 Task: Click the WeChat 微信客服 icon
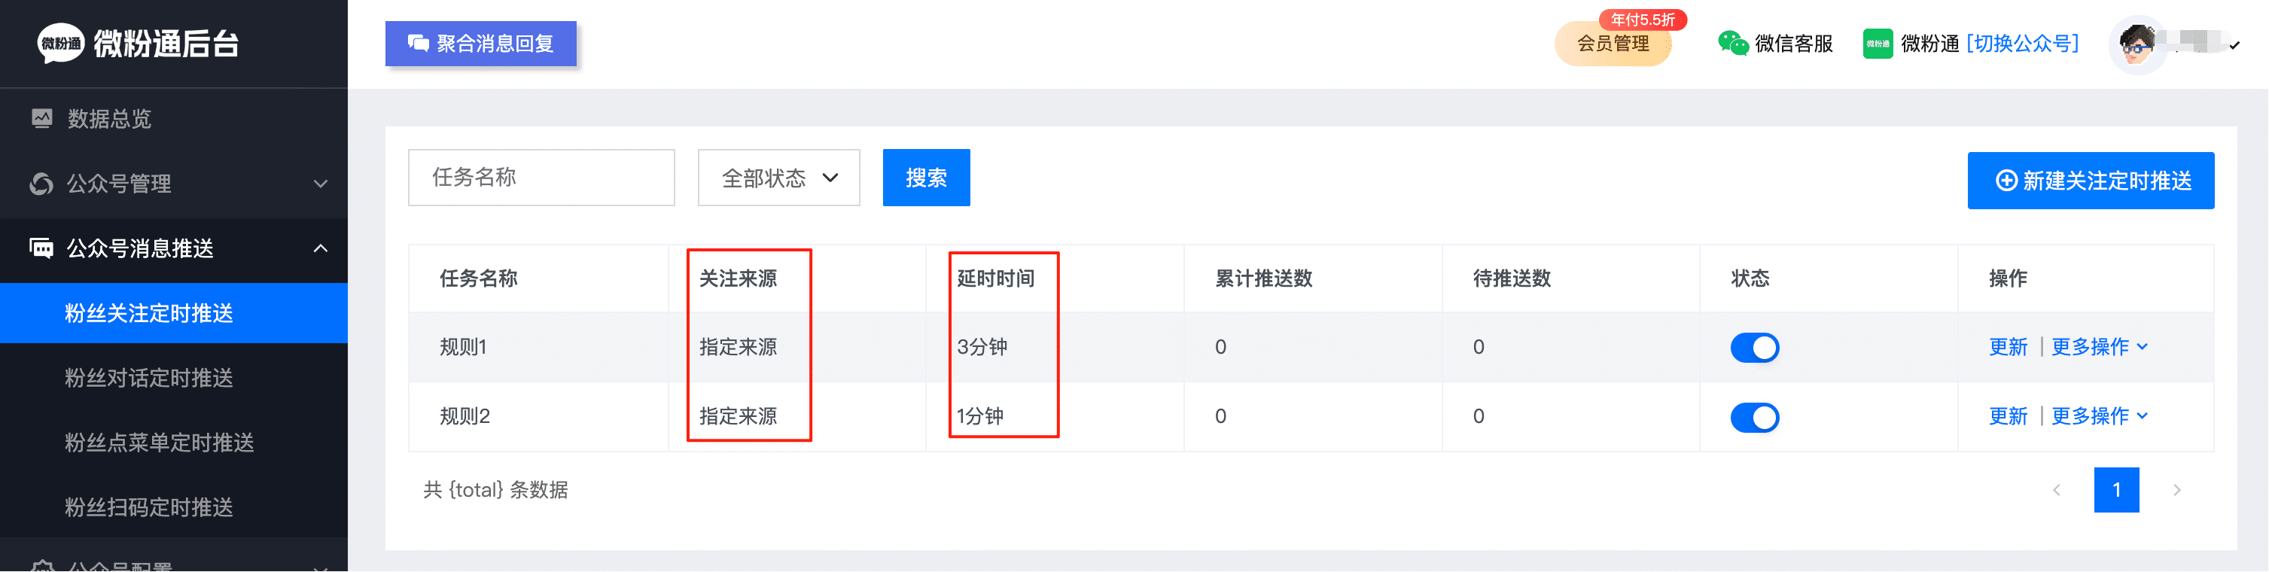tap(1731, 43)
